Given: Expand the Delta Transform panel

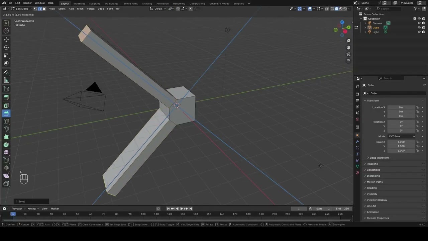Looking at the screenshot, I should [x=379, y=158].
